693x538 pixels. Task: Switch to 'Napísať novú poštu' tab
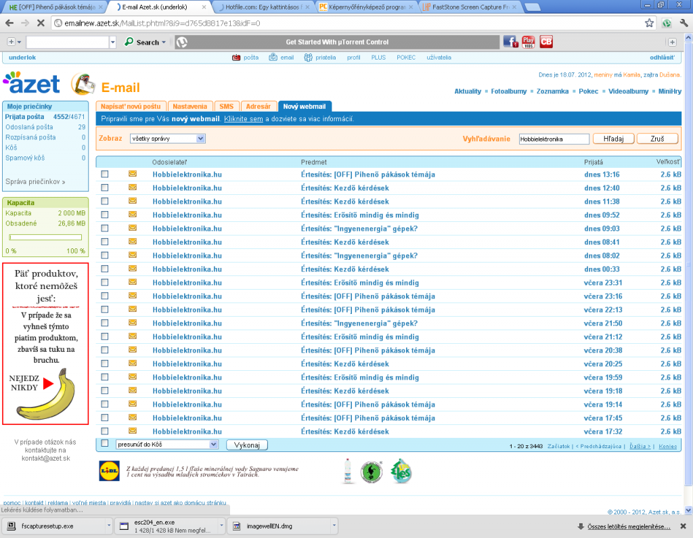tap(131, 106)
